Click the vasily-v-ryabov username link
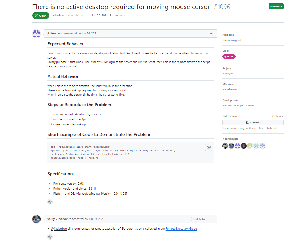This screenshot has width=298, height=242. point(57,219)
